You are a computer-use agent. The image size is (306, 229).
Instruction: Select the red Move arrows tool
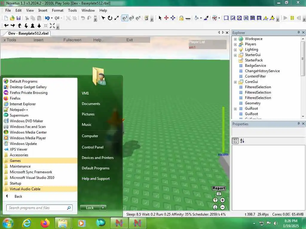point(166,18)
